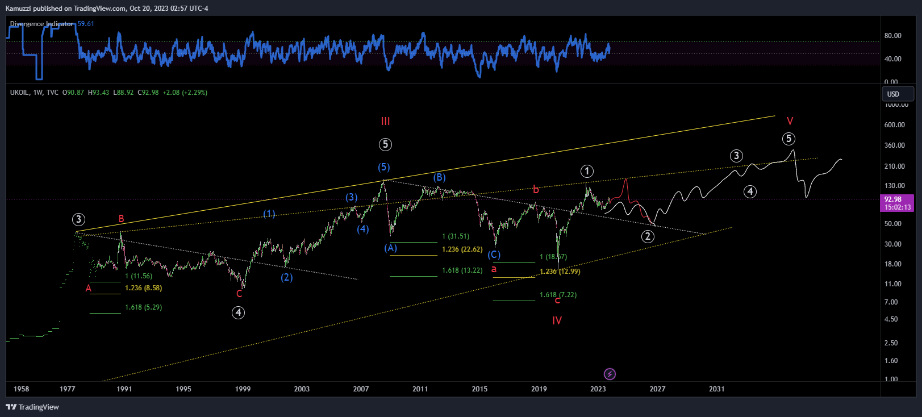The height and width of the screenshot is (417, 922).
Task: Select the blue (5) wave label
Action: click(384, 166)
